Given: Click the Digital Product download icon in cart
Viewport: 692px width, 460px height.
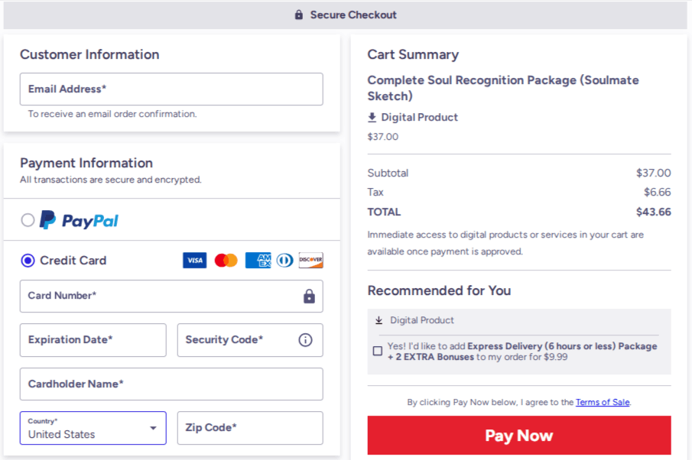Looking at the screenshot, I should coord(372,118).
